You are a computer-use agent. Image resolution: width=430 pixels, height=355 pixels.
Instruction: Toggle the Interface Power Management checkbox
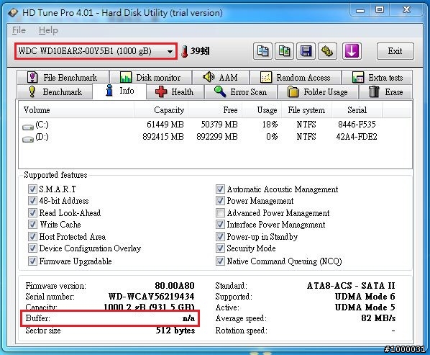pyautogui.click(x=220, y=225)
